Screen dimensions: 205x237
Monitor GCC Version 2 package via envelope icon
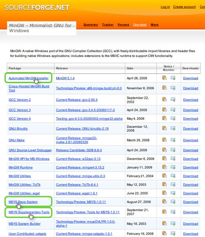[x=173, y=99]
